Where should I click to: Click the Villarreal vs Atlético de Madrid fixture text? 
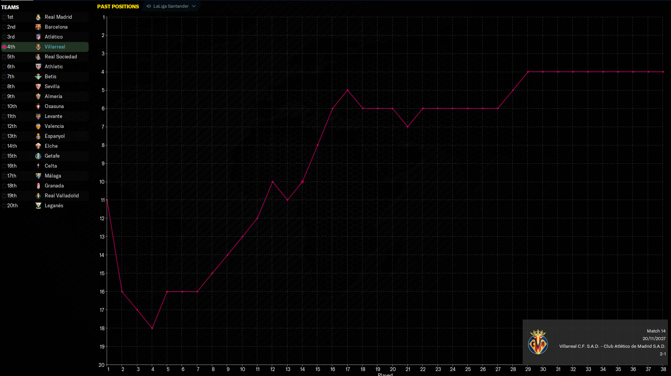pyautogui.click(x=612, y=346)
